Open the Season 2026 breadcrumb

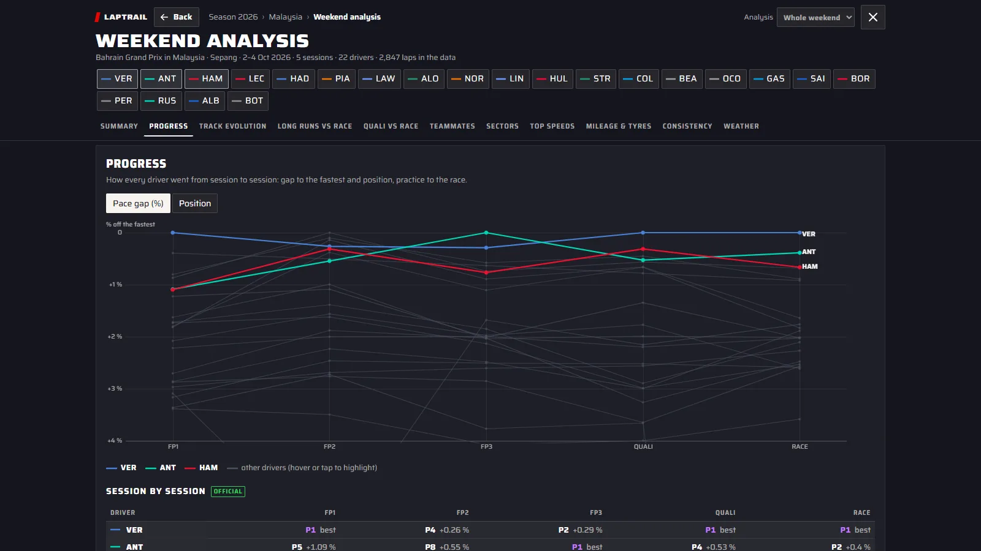click(x=233, y=17)
